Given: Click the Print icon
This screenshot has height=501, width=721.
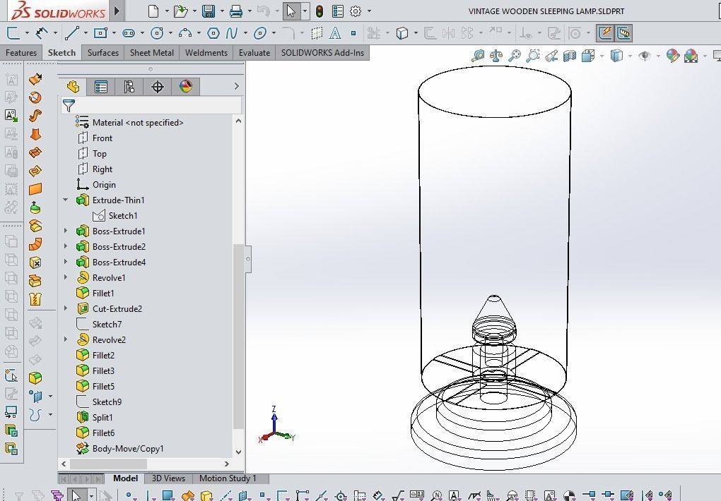Looking at the screenshot, I should pyautogui.click(x=236, y=11).
